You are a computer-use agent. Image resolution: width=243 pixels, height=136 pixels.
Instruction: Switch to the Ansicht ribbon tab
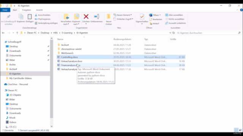[39, 10]
